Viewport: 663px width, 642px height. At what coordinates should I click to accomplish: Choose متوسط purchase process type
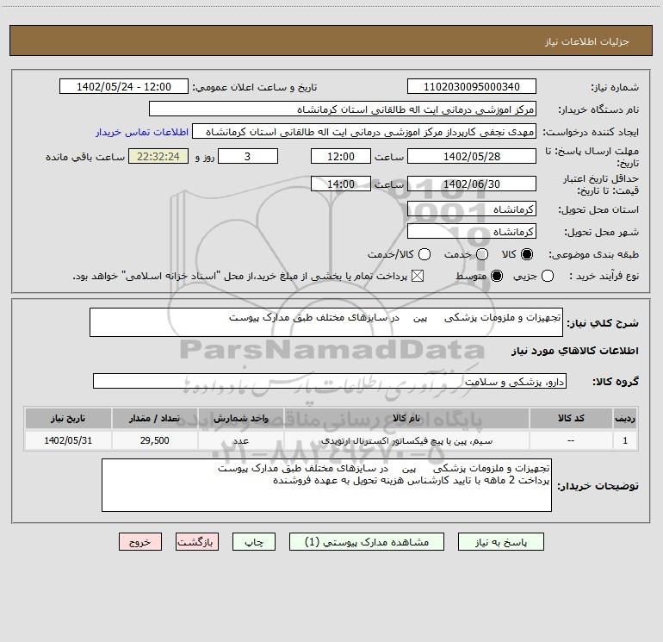497,276
